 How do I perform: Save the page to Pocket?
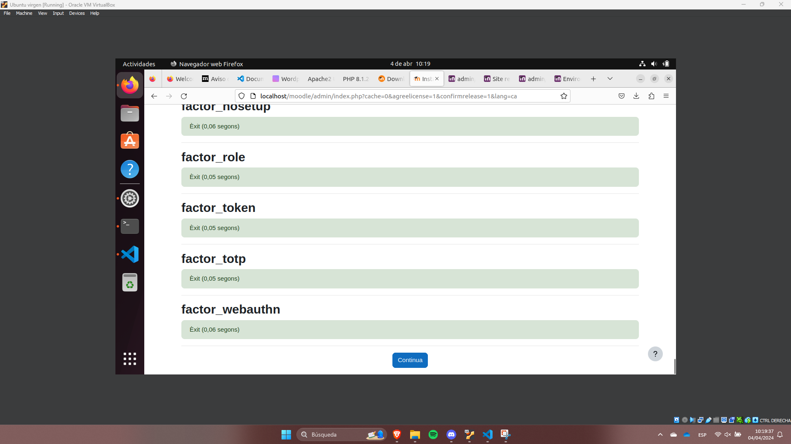pos(621,96)
